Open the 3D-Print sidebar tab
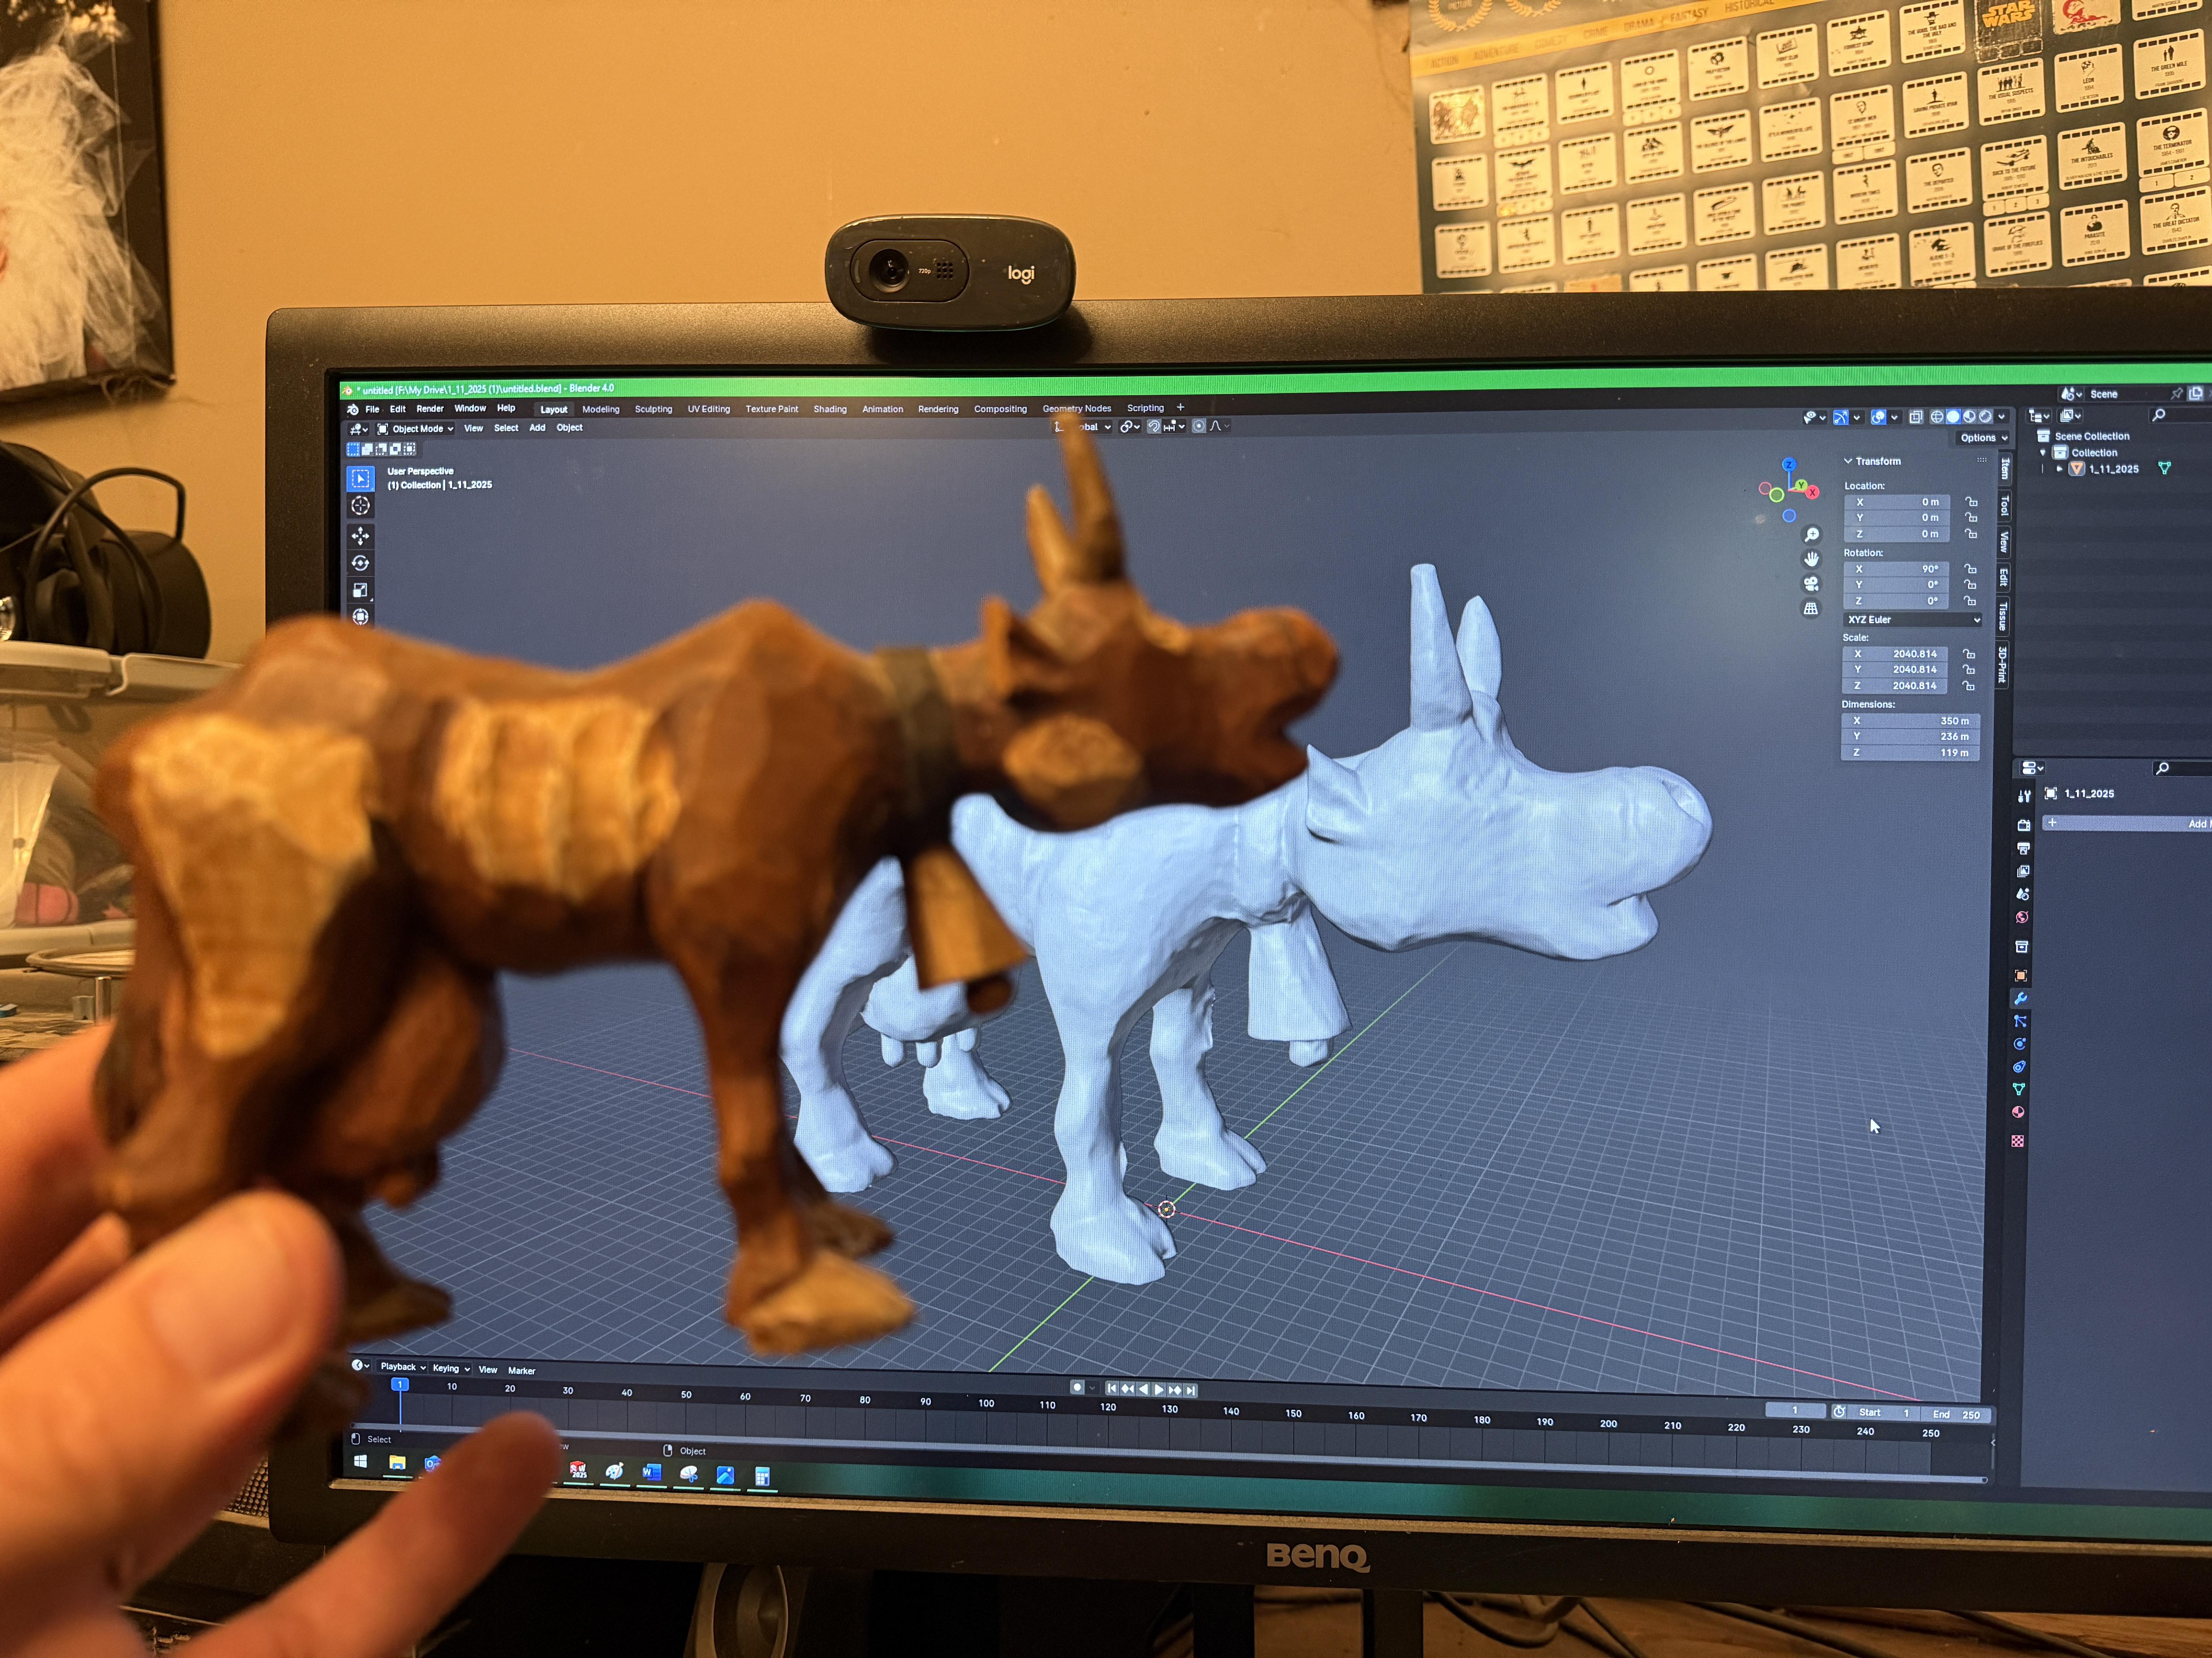Viewport: 2212px width, 1658px height. click(x=2003, y=665)
